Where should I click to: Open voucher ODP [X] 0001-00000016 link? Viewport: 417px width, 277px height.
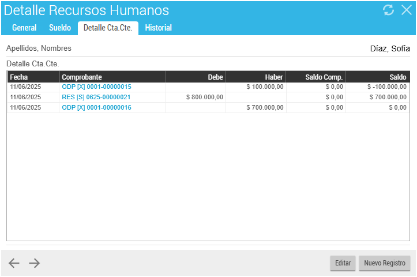(96, 107)
